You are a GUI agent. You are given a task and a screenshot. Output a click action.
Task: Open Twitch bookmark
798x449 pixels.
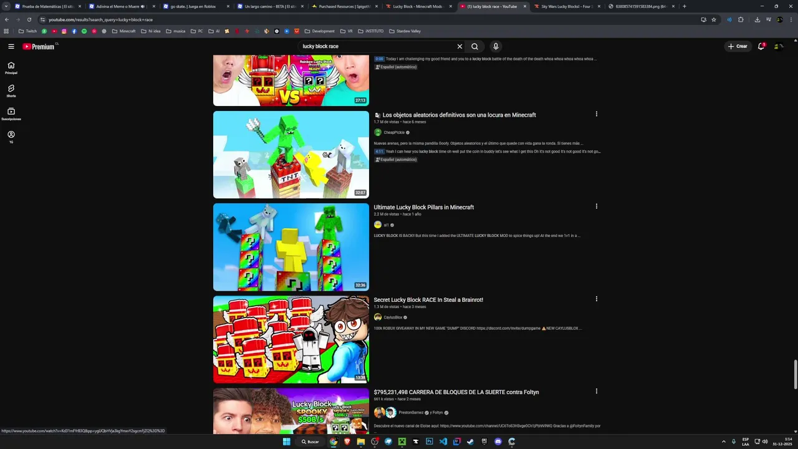tap(27, 31)
